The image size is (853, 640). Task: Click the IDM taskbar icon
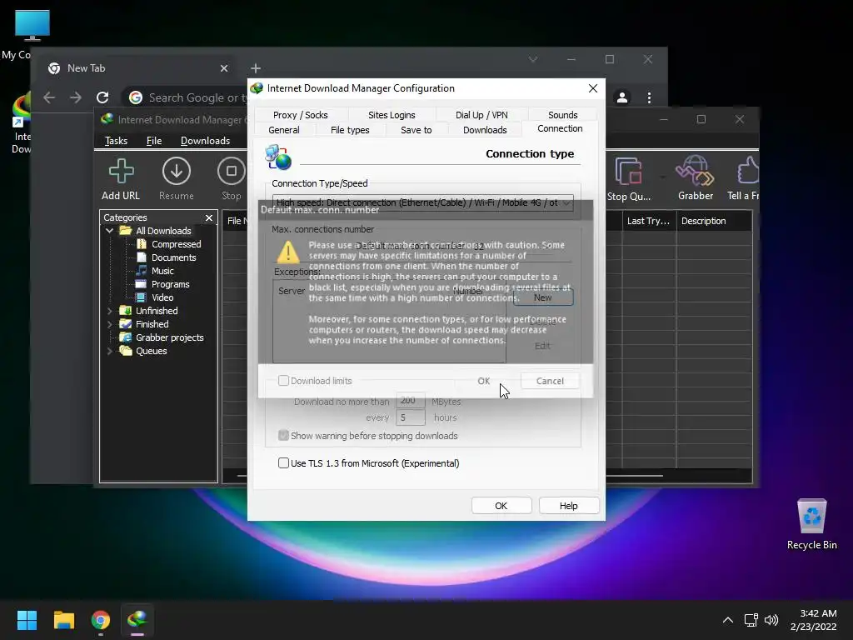pyautogui.click(x=137, y=620)
